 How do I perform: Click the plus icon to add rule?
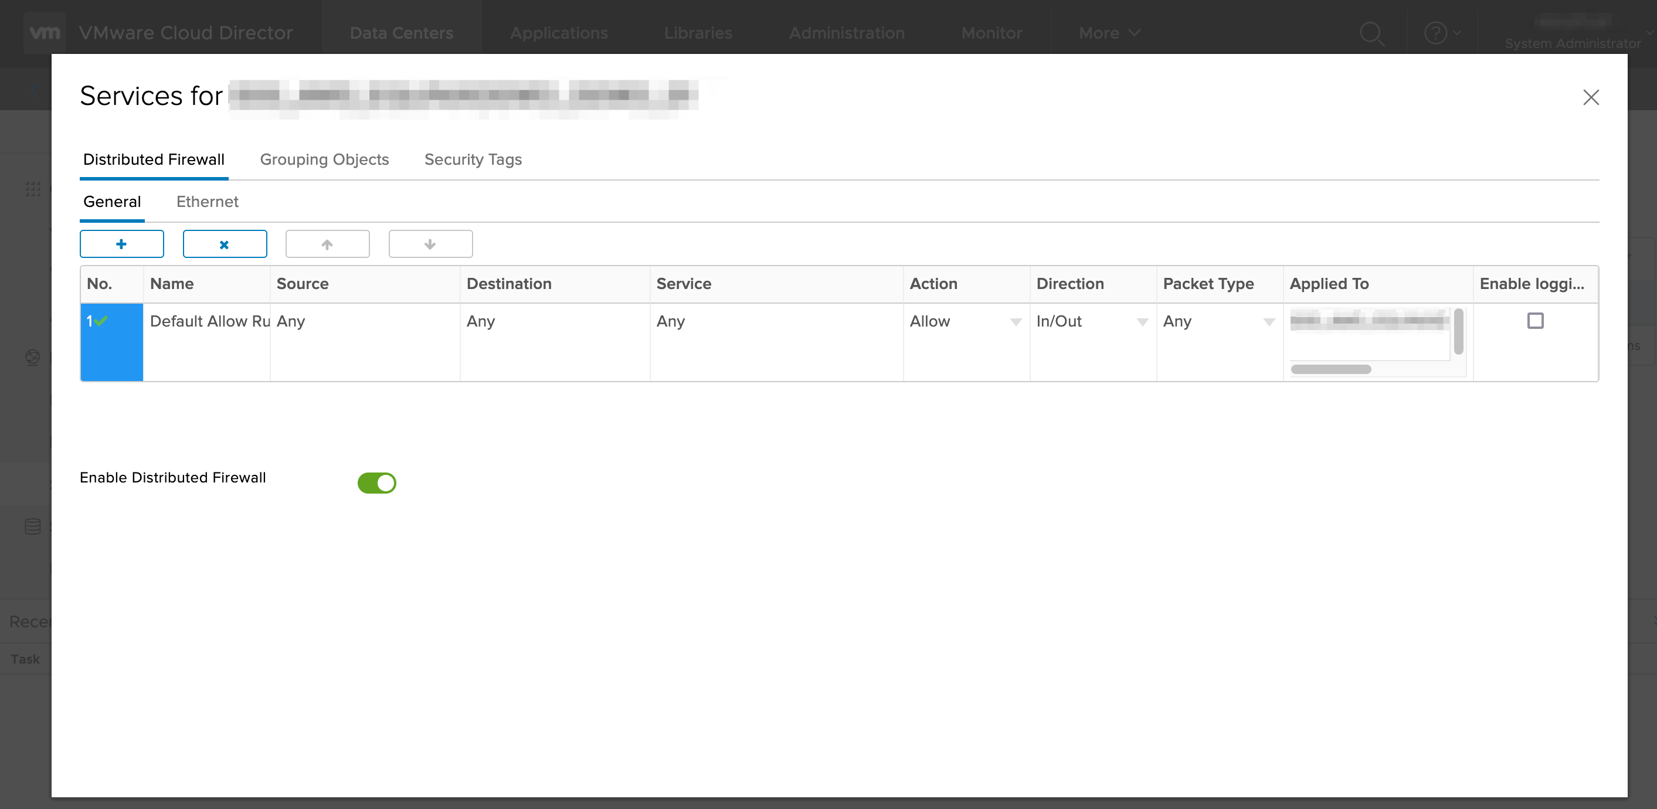[121, 244]
